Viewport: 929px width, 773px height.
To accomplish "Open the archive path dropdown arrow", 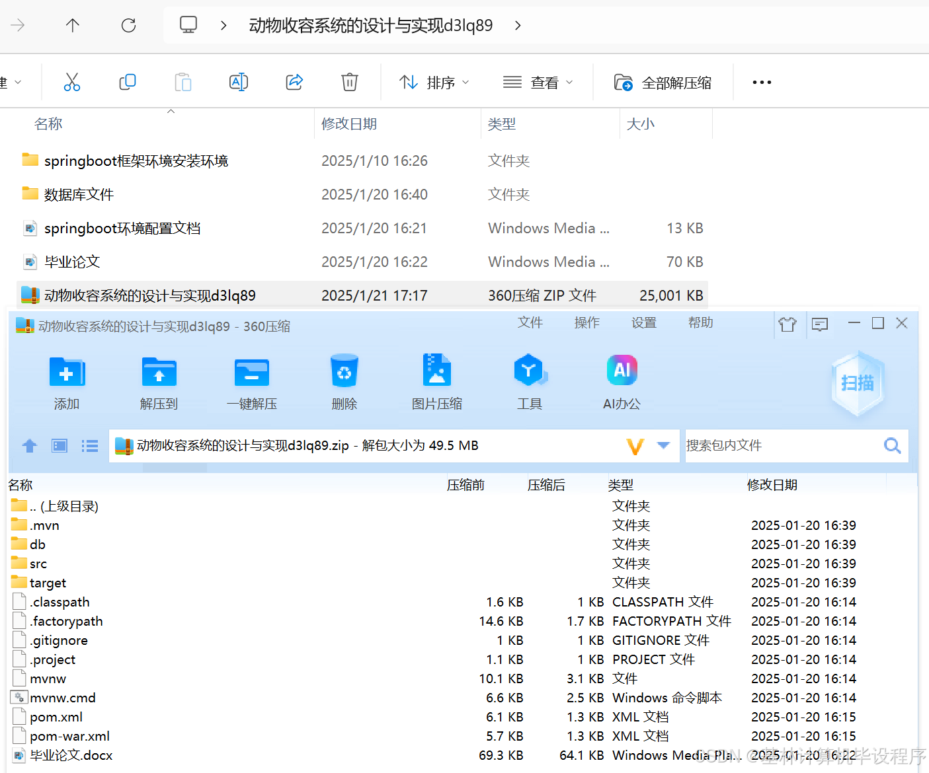I will [663, 446].
